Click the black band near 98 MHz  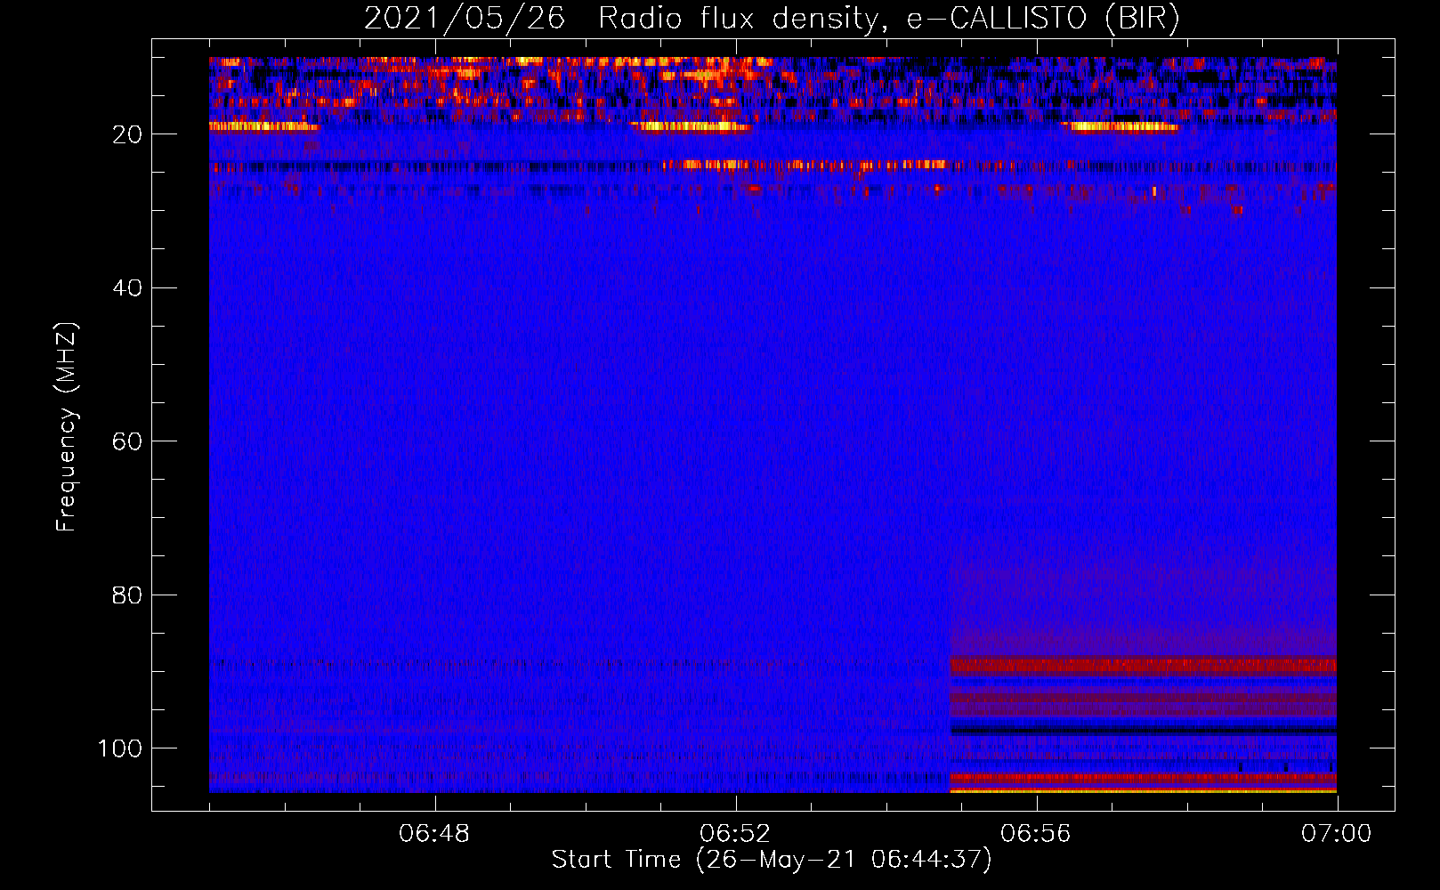tap(1143, 730)
